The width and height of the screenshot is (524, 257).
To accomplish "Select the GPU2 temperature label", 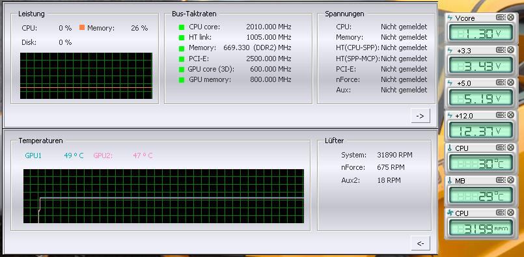I will 103,156.
